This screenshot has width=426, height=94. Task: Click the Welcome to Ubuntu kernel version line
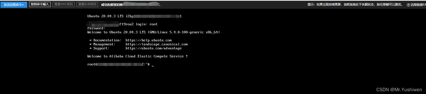(153, 32)
